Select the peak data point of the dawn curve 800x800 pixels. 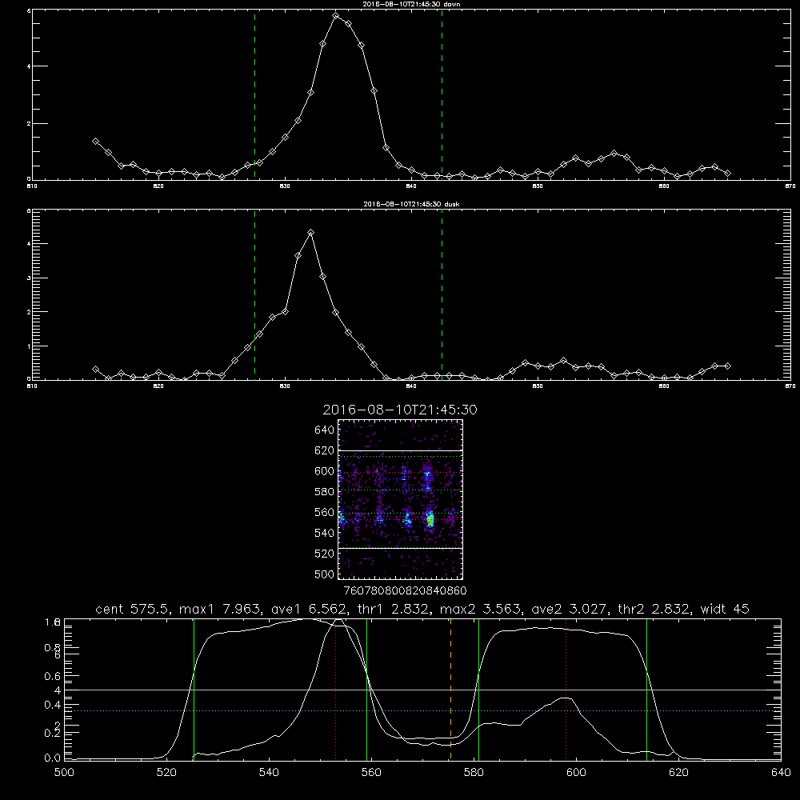tap(335, 16)
